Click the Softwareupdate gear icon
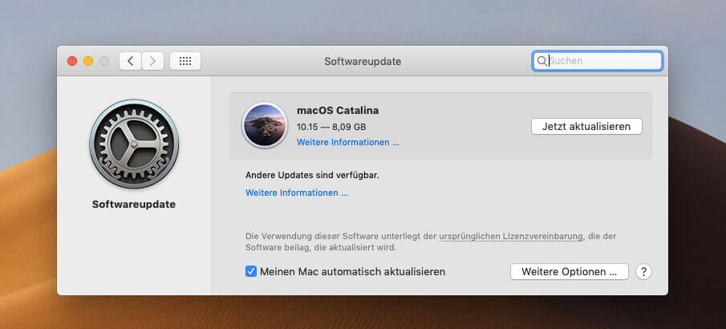 click(x=134, y=144)
